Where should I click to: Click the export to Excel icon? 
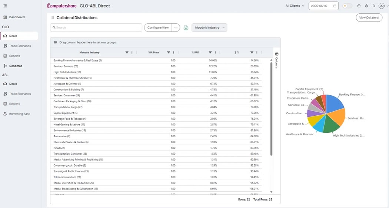[186, 28]
